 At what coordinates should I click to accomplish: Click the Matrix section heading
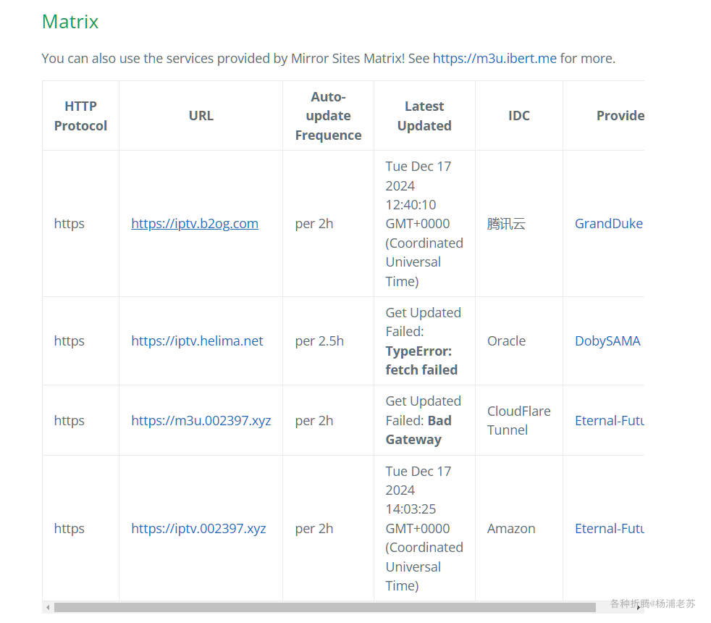click(x=70, y=22)
